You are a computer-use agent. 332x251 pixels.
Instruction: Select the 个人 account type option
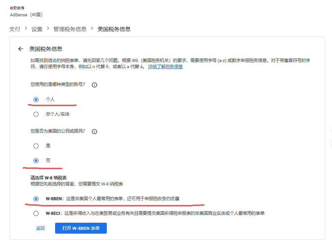point(36,99)
